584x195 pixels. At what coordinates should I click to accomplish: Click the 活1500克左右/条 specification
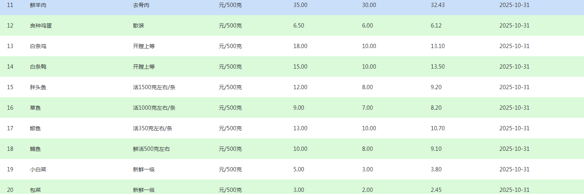click(154, 87)
